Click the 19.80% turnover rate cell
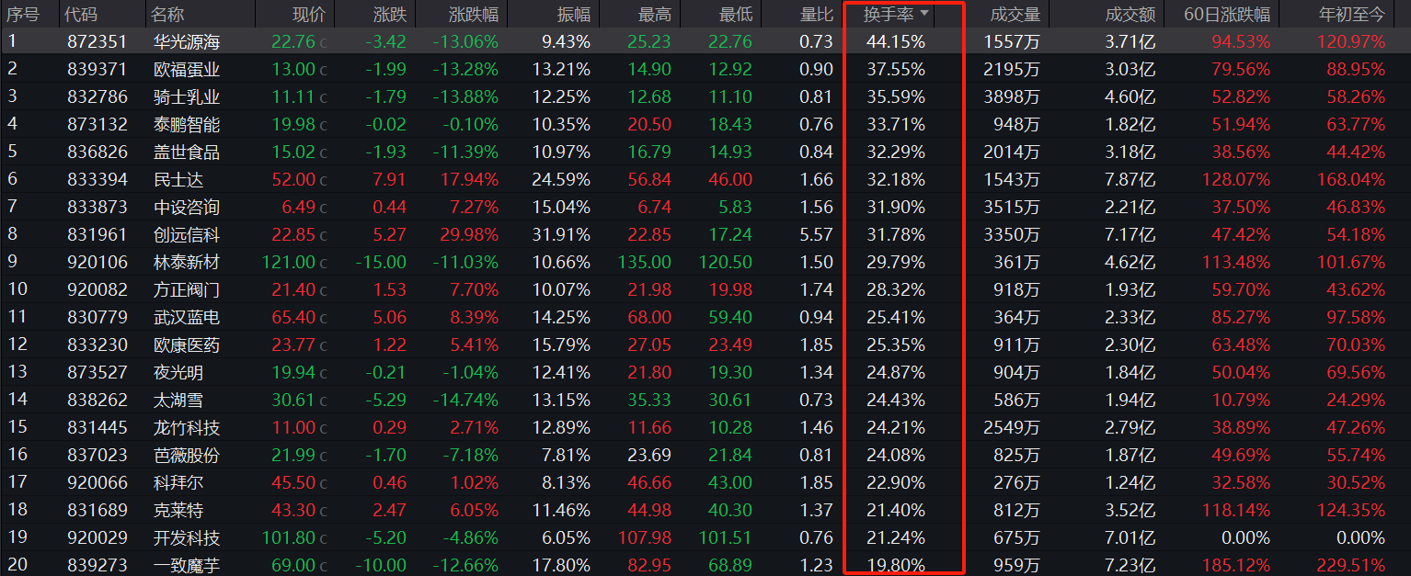This screenshot has height=576, width=1411. coord(896,565)
